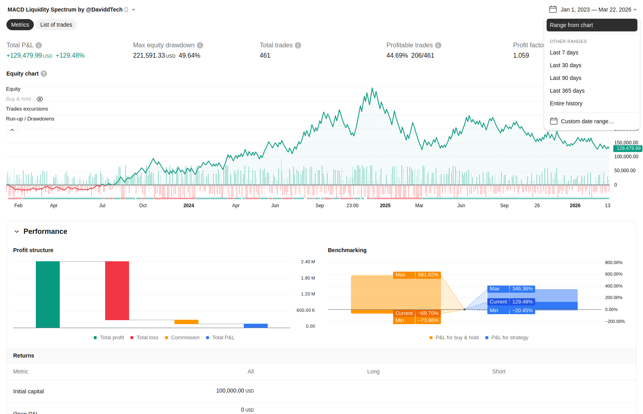Click the Max equity drawdown info icon

200,45
